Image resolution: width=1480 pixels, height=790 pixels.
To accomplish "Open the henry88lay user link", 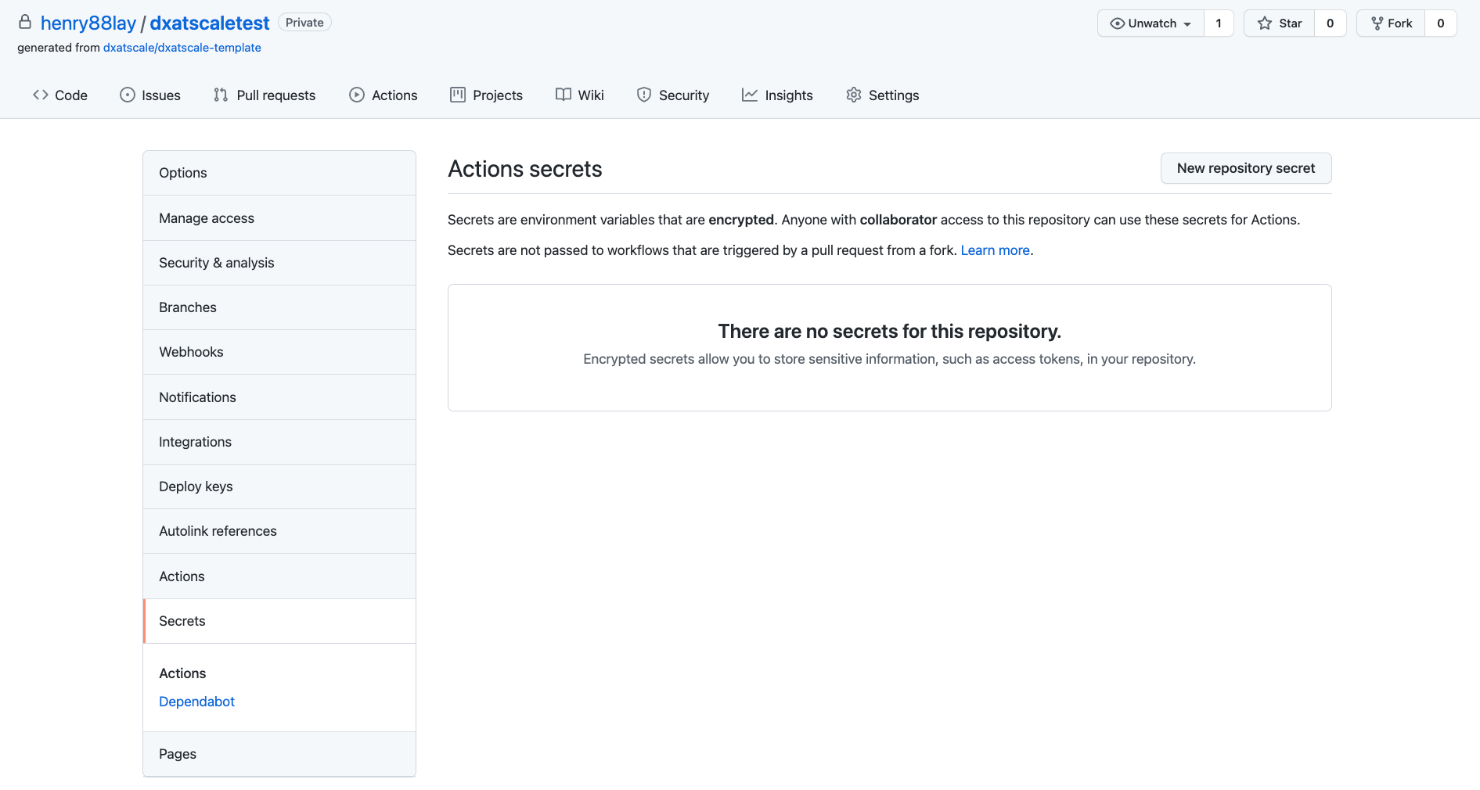I will [x=88, y=23].
